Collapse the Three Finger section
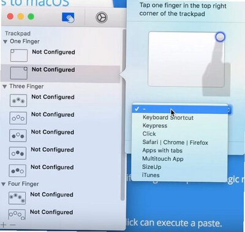The height and width of the screenshot is (232, 245). (x=4, y=86)
